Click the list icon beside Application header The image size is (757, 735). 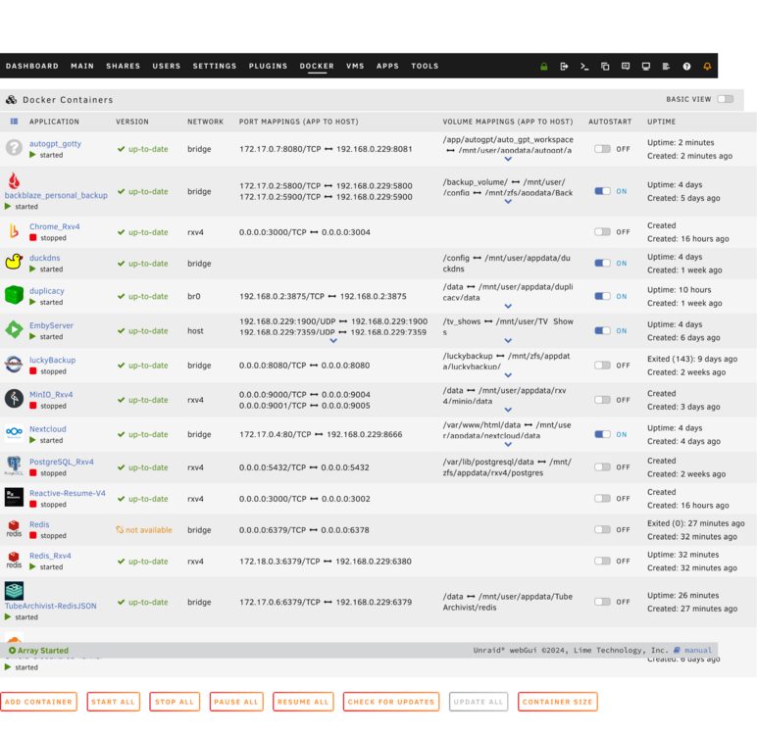14,122
